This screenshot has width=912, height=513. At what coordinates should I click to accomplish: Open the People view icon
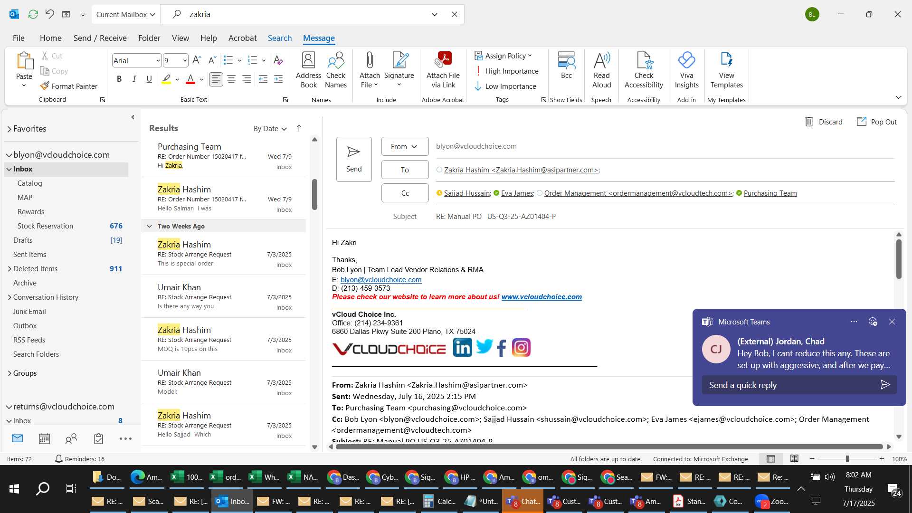(x=71, y=439)
